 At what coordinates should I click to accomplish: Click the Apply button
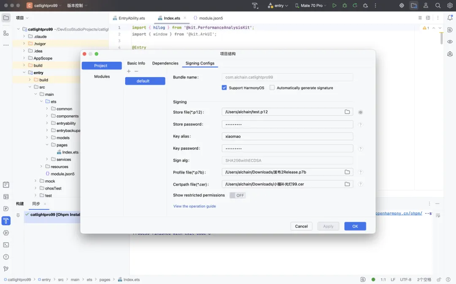(328, 226)
